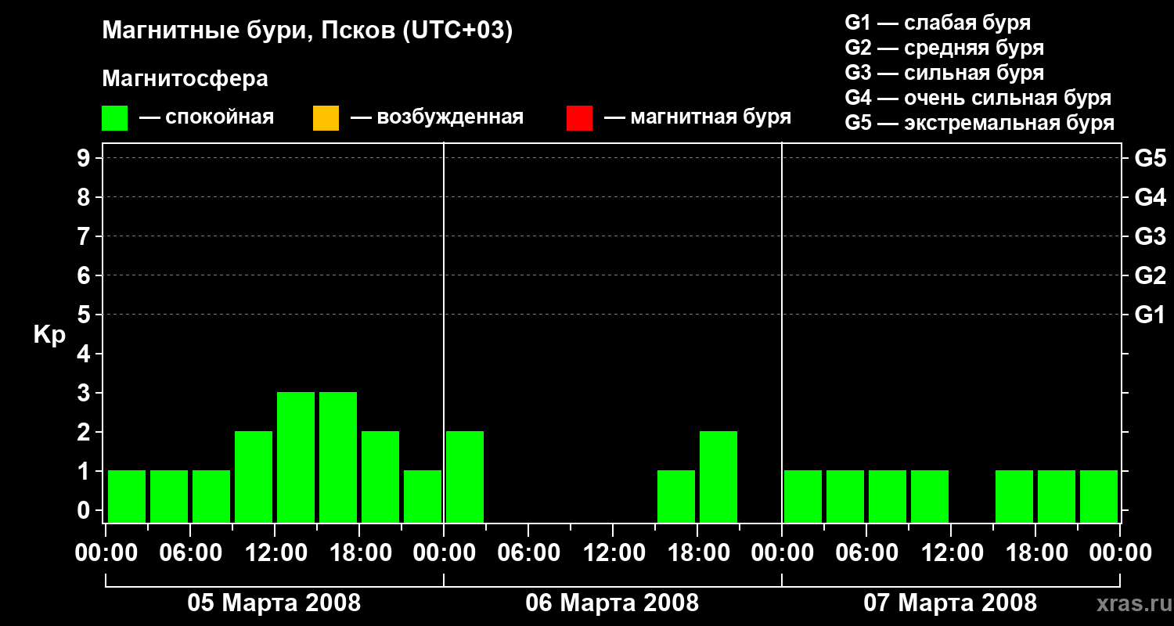Select the 'G1 — слабая буря' legend line
1174x626 pixels.
tap(938, 23)
